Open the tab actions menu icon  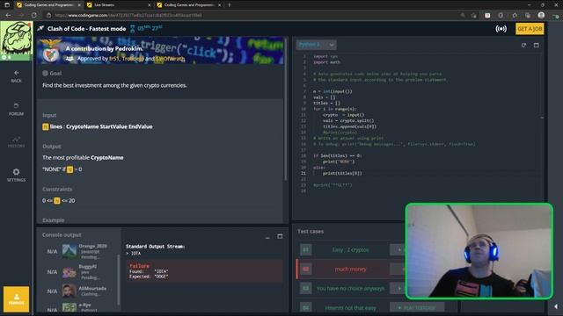click(7, 5)
